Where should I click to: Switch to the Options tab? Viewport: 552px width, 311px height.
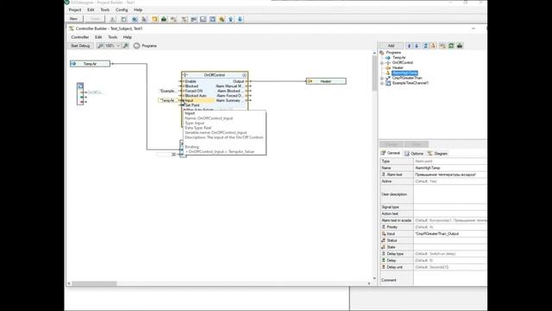tap(414, 154)
